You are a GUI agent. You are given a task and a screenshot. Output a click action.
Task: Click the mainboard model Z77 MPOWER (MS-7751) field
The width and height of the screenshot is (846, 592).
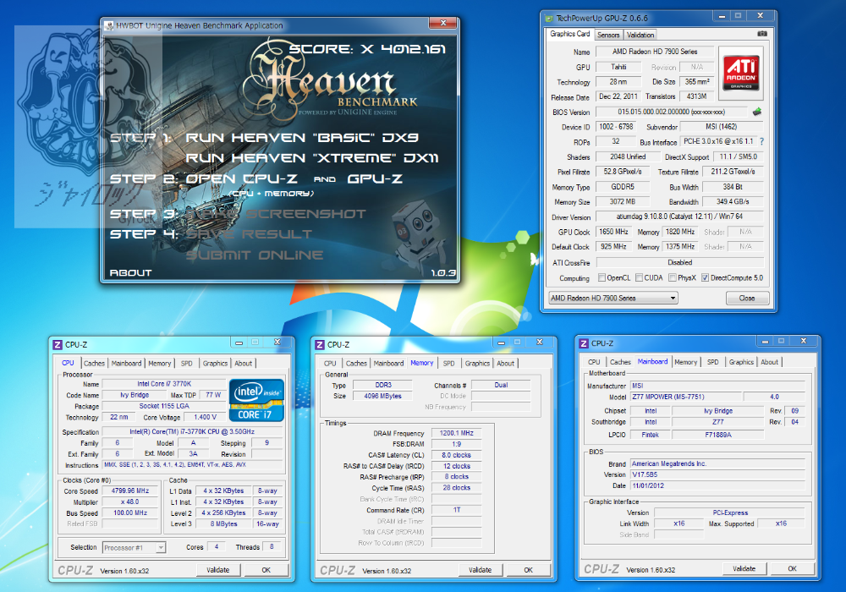point(684,397)
